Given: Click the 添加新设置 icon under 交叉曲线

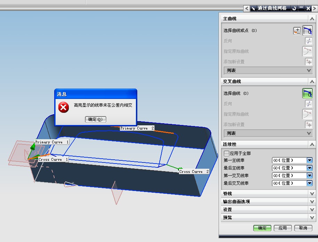Looking at the screenshot, I should click(x=308, y=125).
